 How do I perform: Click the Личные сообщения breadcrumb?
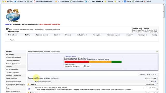click(x=53, y=30)
